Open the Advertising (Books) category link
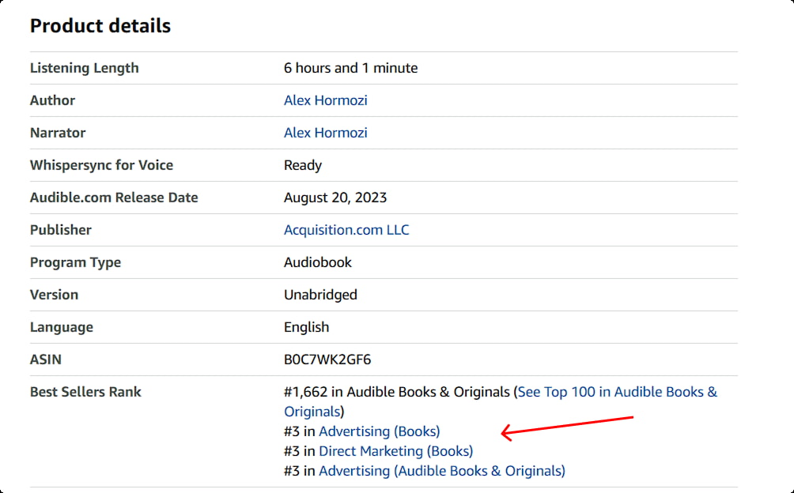The width and height of the screenshot is (794, 493). pos(380,431)
